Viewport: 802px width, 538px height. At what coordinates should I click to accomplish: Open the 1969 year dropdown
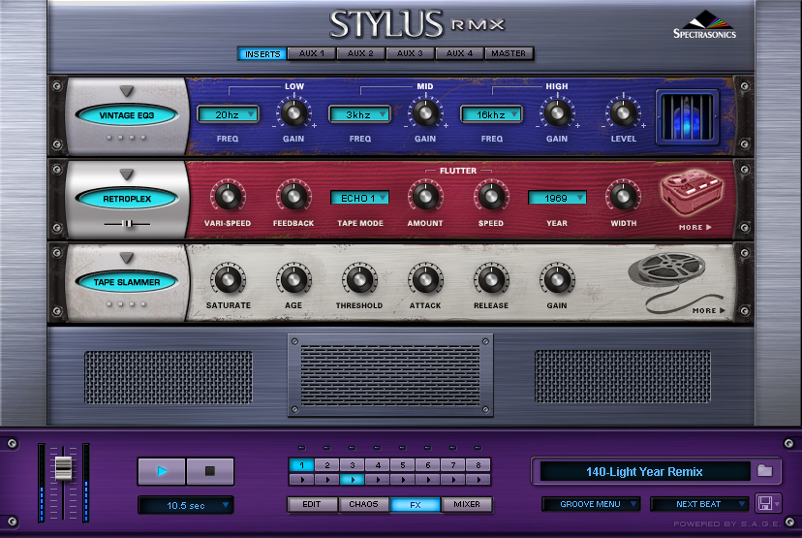[x=557, y=198]
